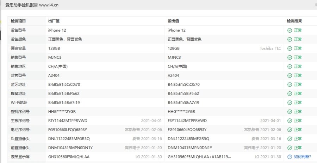
Task: Open the 如何判断? link
Action: [x=303, y=157]
